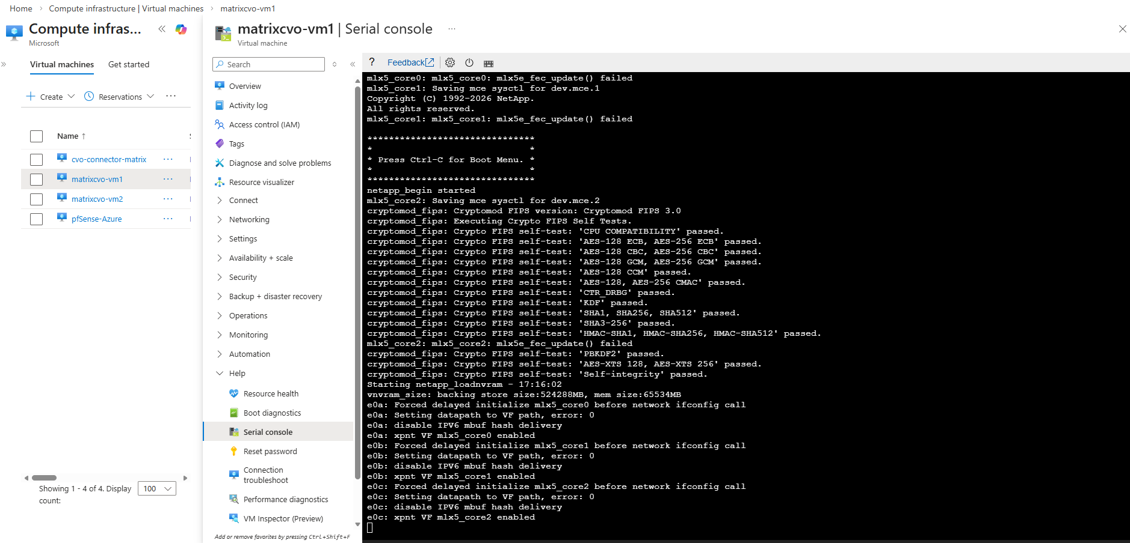Collapse the Compute infrastructure pane

[x=162, y=29]
